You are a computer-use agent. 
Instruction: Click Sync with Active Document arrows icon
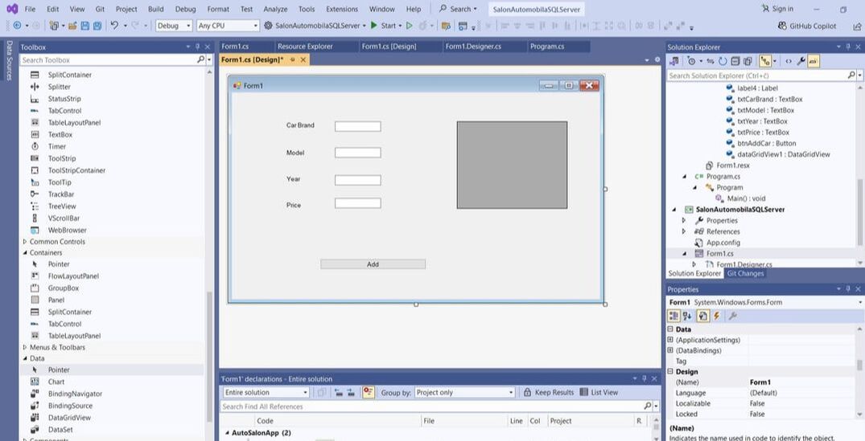pos(711,61)
